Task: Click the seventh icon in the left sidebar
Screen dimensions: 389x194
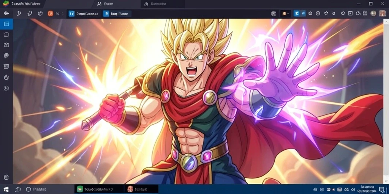Action: coord(6,88)
